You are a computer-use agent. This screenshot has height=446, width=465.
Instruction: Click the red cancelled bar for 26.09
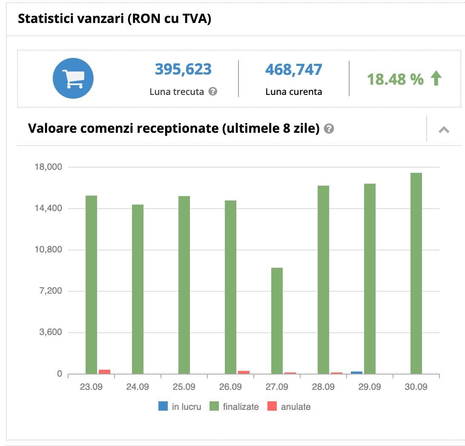click(x=244, y=372)
